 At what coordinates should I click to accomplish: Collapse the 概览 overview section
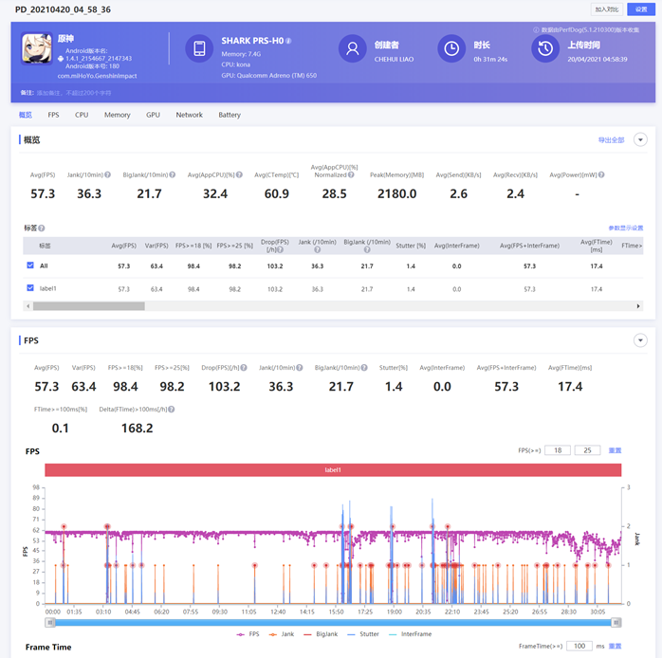(x=640, y=139)
